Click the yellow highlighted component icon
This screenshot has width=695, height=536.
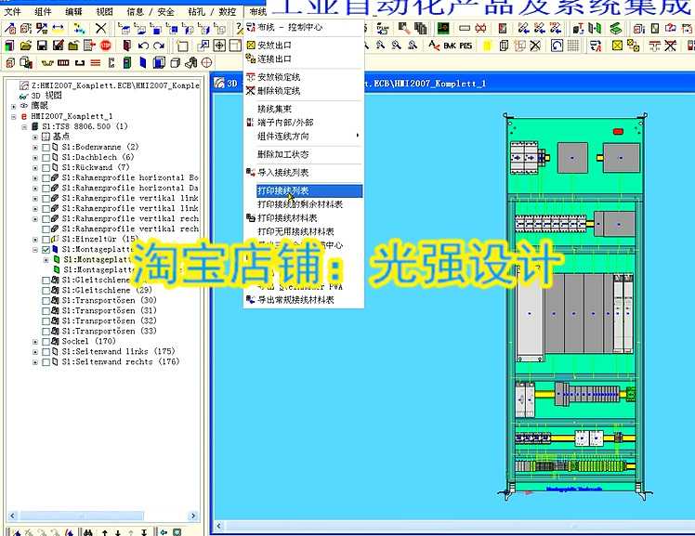pyautogui.click(x=487, y=46)
